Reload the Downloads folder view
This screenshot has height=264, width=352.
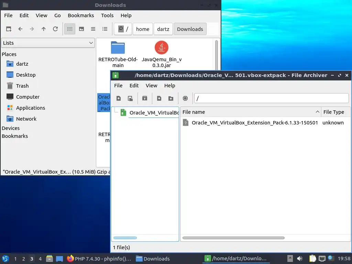tap(55, 29)
